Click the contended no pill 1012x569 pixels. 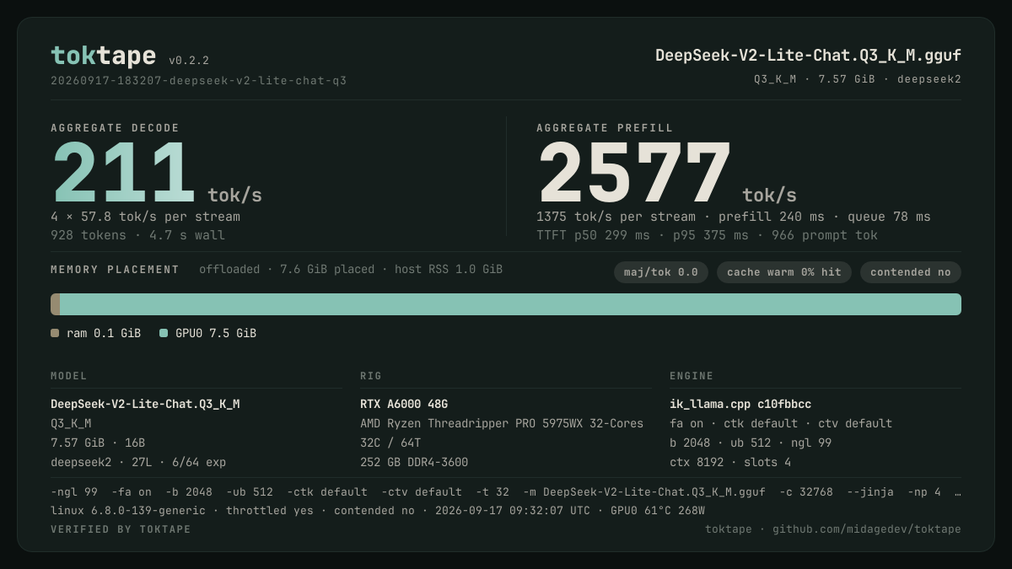(911, 272)
